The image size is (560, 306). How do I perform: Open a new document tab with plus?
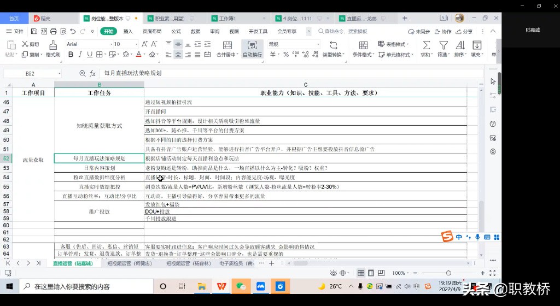(x=405, y=18)
